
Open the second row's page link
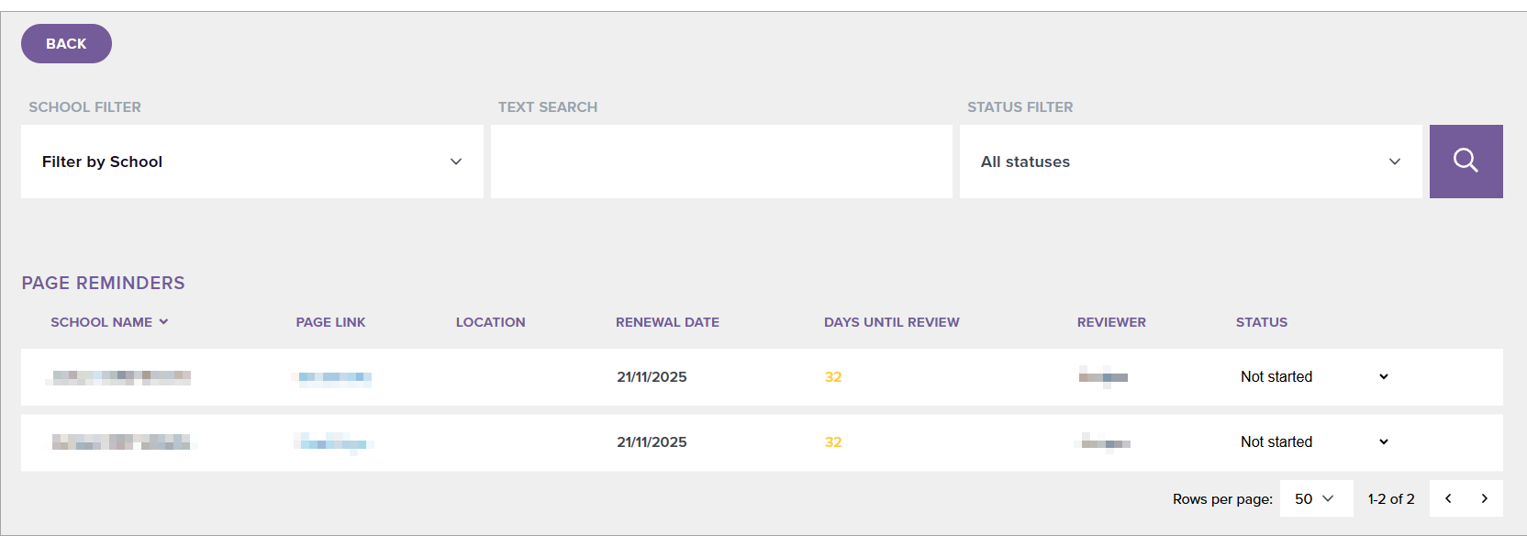coord(334,443)
